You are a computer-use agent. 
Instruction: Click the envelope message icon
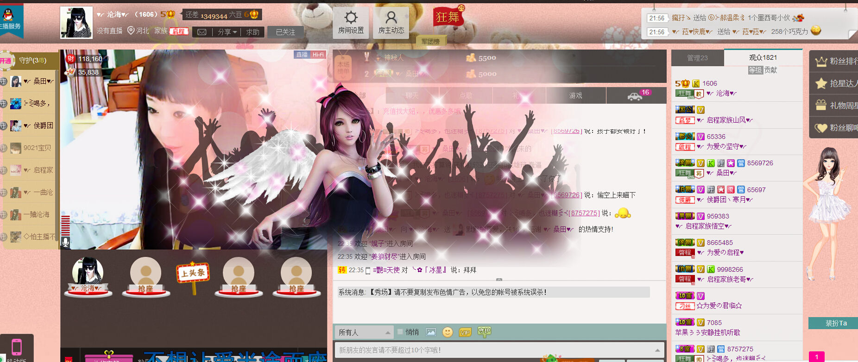[x=202, y=32]
